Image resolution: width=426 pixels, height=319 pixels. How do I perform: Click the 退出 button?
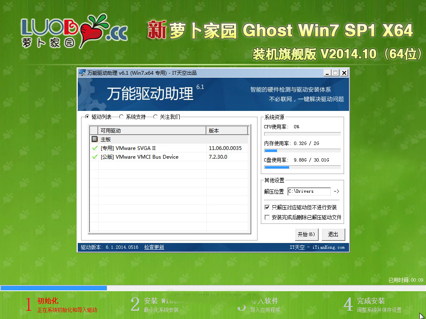tap(333, 234)
